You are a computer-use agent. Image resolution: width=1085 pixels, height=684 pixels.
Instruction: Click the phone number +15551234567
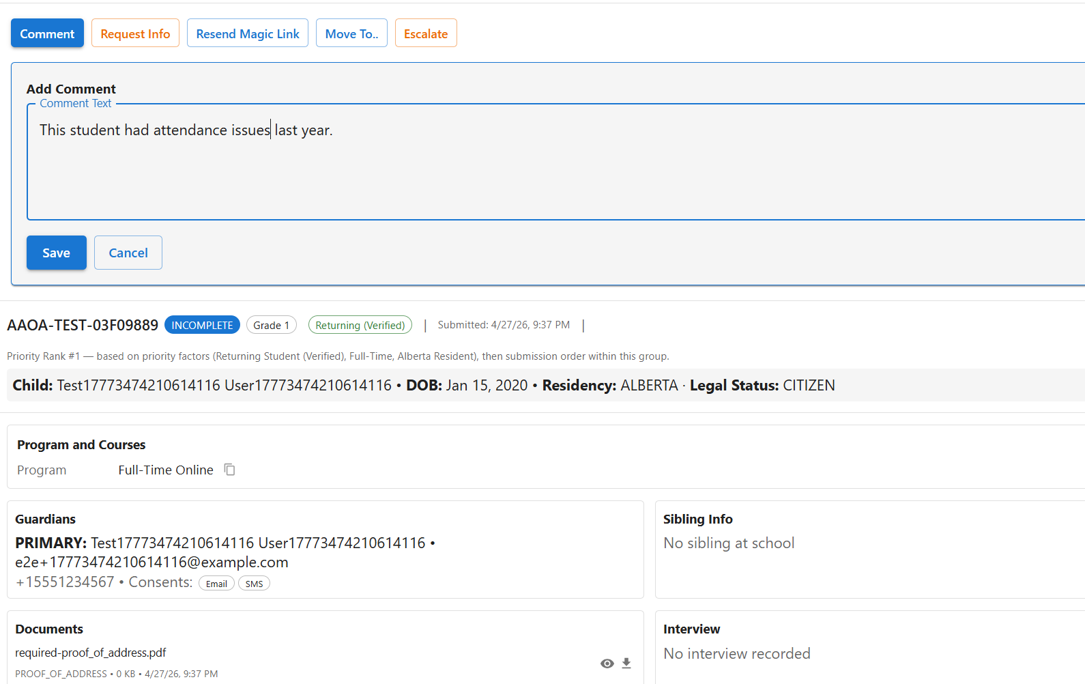(x=65, y=582)
